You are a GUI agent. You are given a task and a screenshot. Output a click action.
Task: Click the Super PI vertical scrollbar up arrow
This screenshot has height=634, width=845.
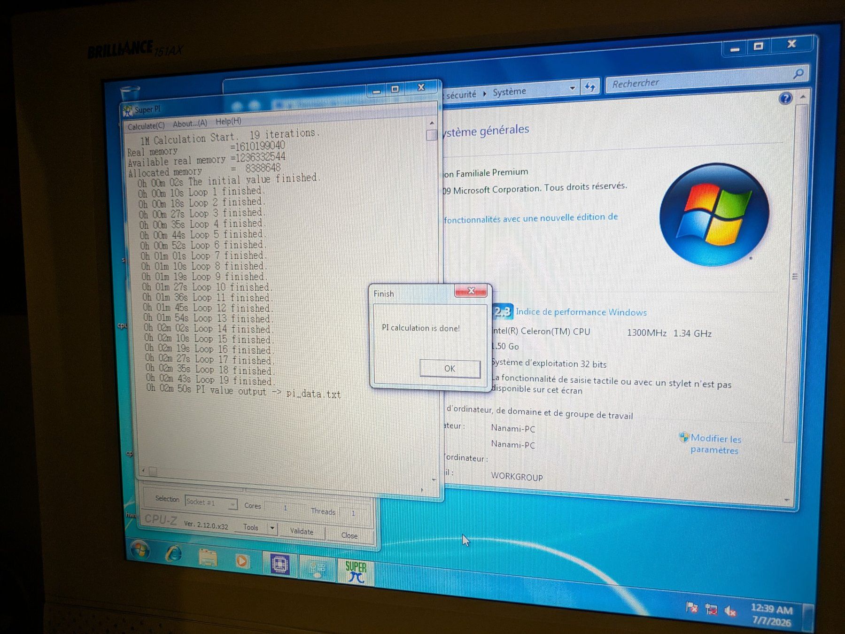point(432,124)
